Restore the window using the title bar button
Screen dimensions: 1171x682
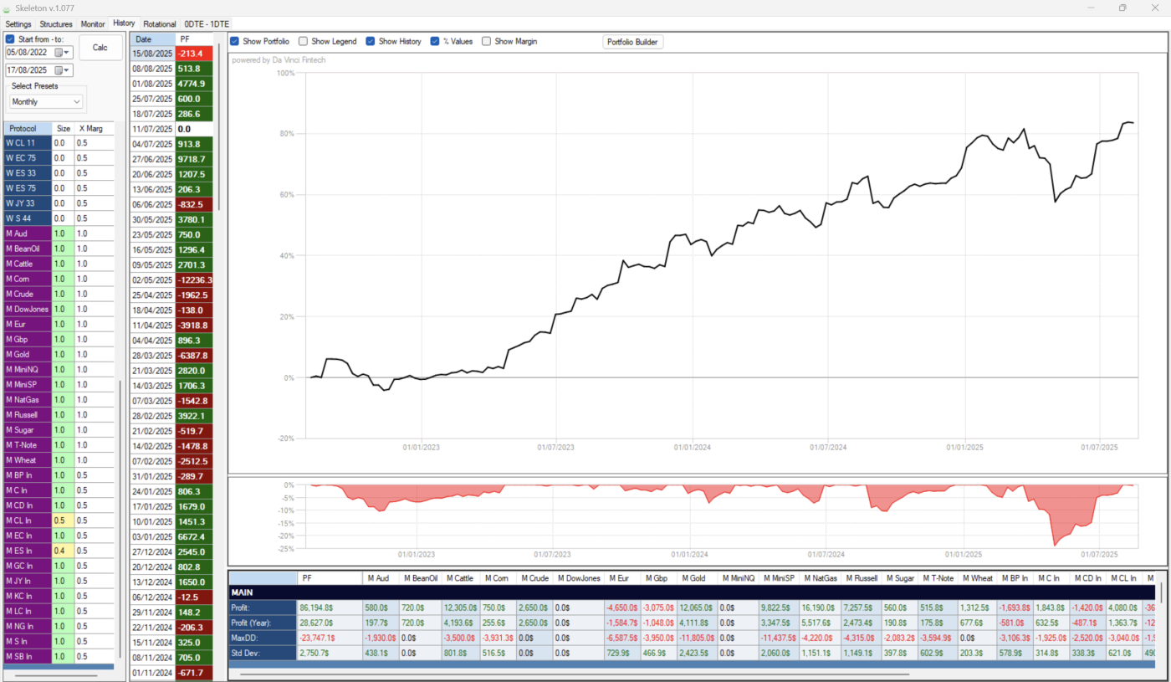click(x=1122, y=8)
